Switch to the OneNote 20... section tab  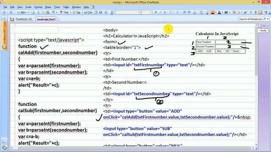click(22, 19)
